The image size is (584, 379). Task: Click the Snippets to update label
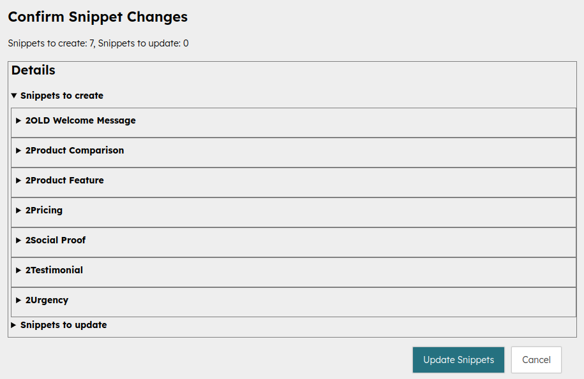pos(63,325)
